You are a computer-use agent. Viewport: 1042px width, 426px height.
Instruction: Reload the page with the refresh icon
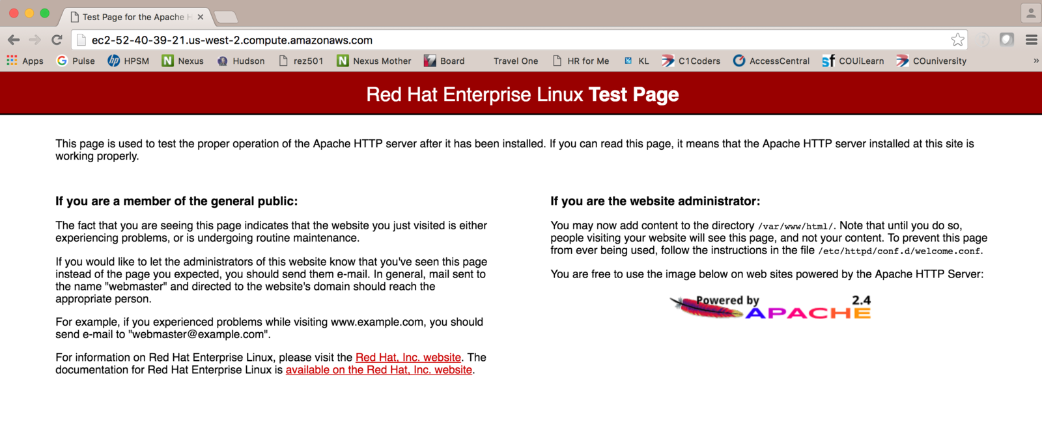(57, 40)
